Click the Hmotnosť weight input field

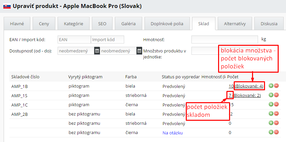point(224,40)
